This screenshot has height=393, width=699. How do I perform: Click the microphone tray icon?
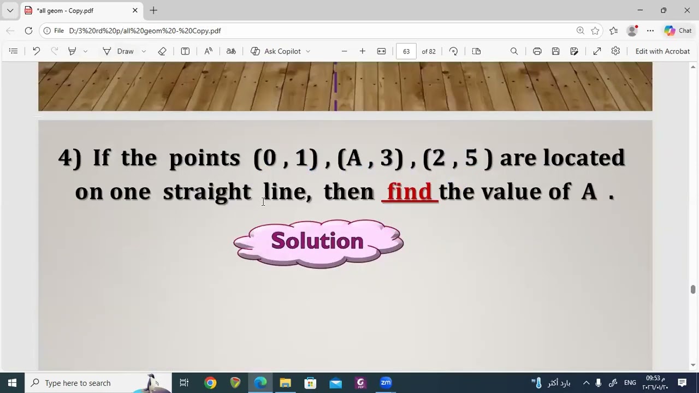click(599, 383)
